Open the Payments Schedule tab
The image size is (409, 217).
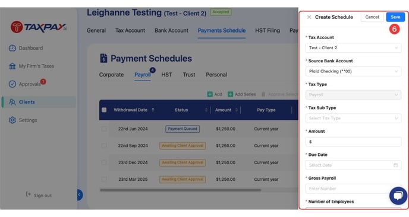pos(222,30)
